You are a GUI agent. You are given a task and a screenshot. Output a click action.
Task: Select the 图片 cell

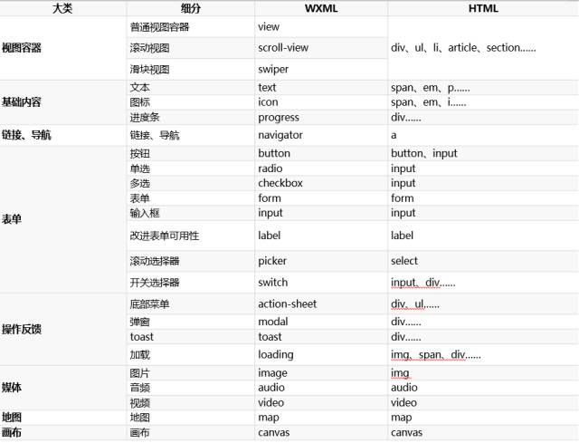[191, 372]
